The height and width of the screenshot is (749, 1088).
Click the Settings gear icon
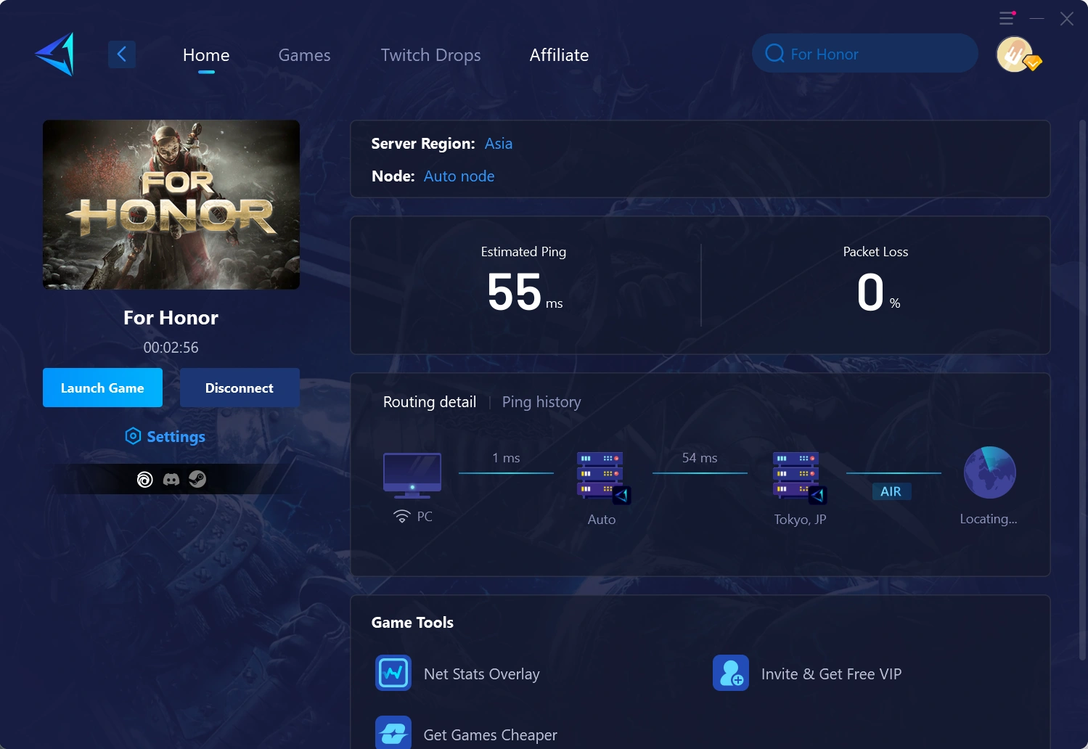coord(133,436)
